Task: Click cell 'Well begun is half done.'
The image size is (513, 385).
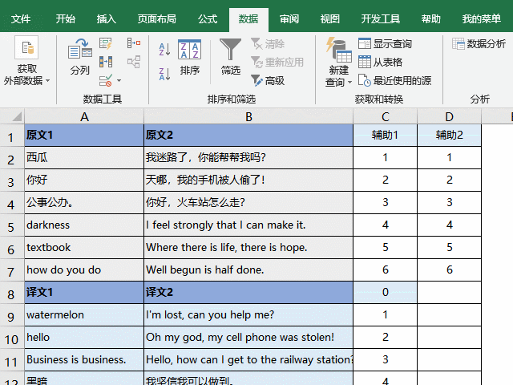Action: pos(248,270)
